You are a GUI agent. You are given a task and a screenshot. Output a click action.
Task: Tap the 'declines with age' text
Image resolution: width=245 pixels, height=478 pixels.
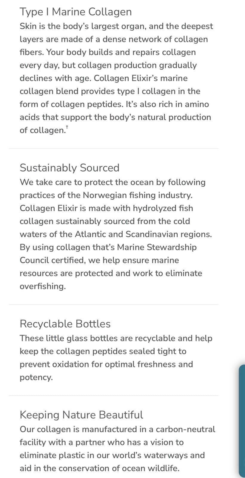tap(55, 78)
